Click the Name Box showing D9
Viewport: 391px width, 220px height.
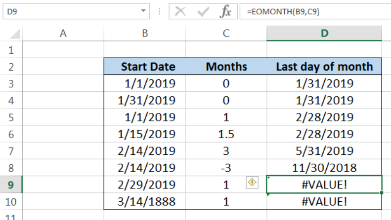[69, 11]
